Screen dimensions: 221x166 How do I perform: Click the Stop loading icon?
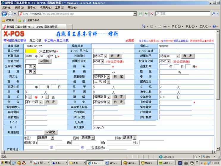coord(151,14)
